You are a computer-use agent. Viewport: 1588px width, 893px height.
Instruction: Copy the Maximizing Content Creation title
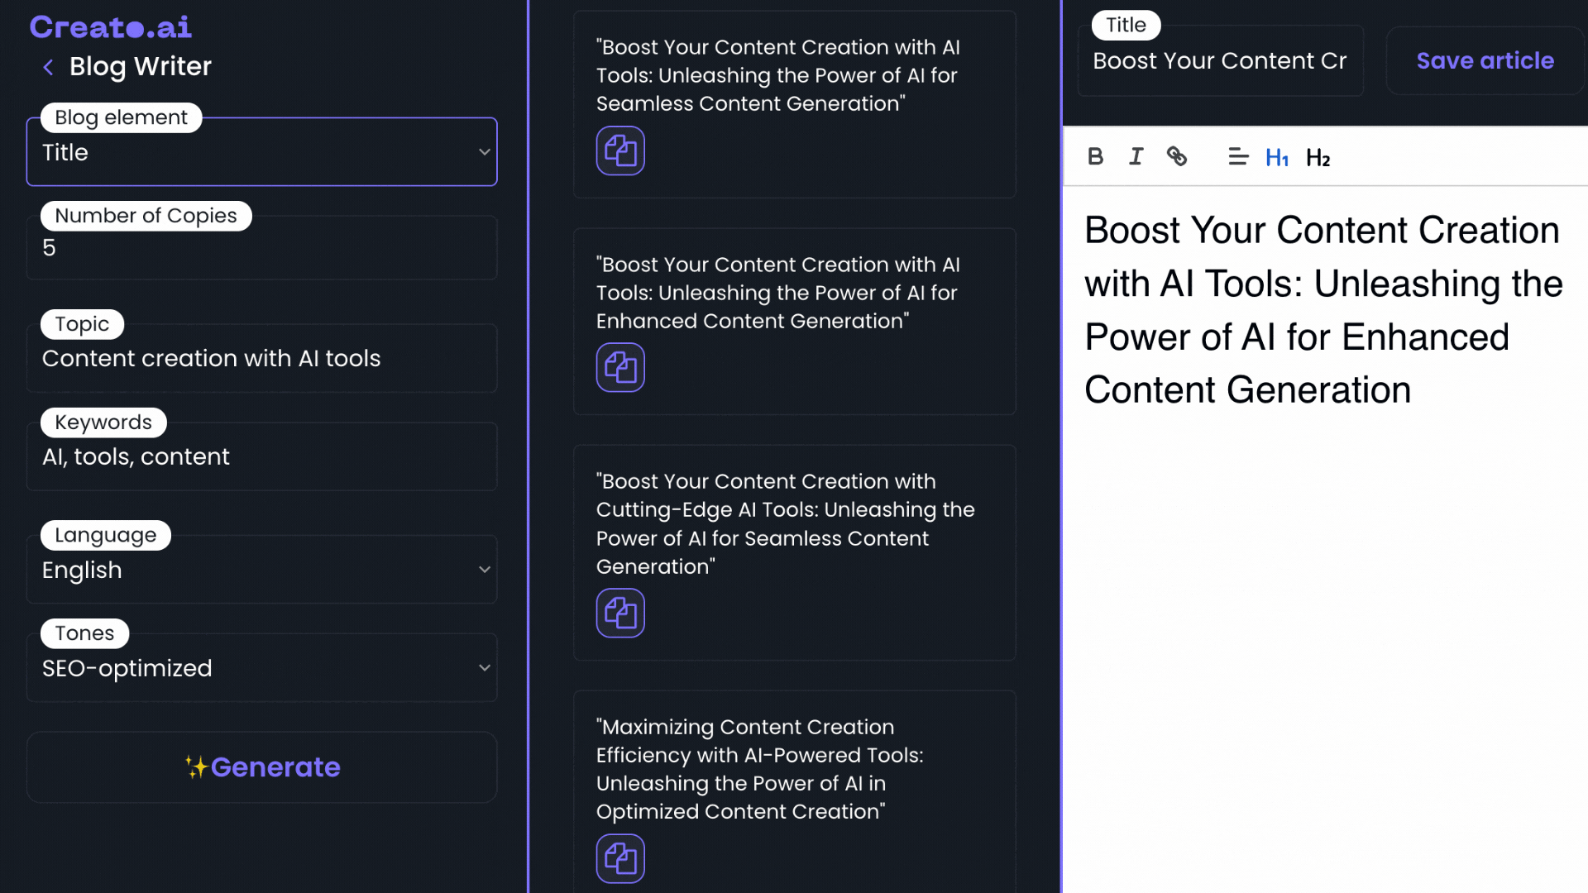620,858
